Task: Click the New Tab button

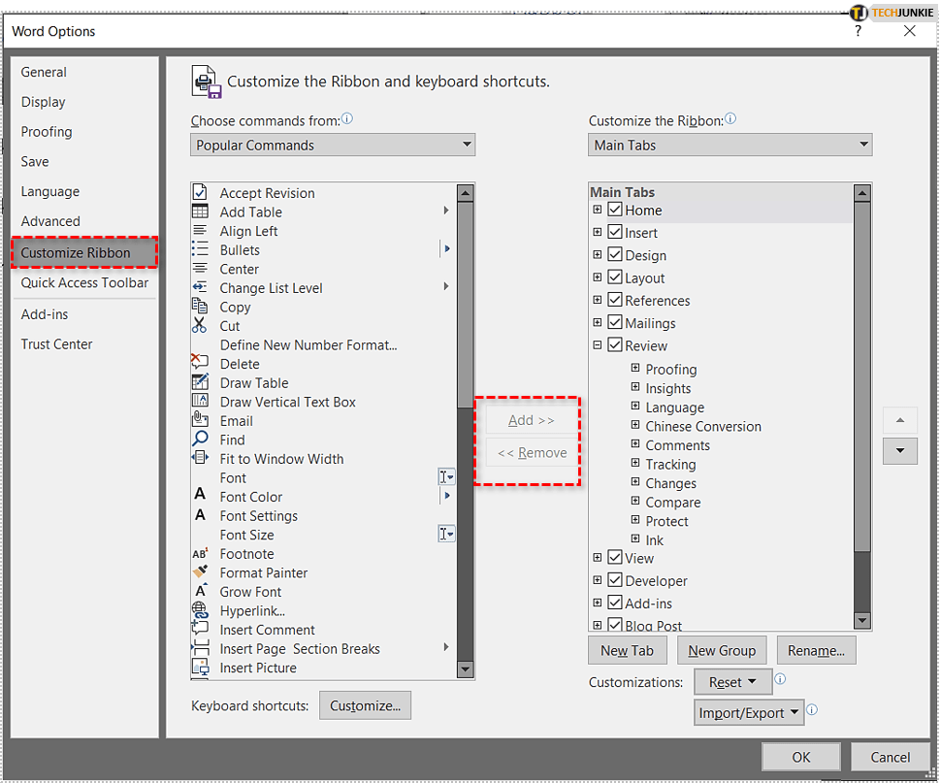Action: point(627,651)
